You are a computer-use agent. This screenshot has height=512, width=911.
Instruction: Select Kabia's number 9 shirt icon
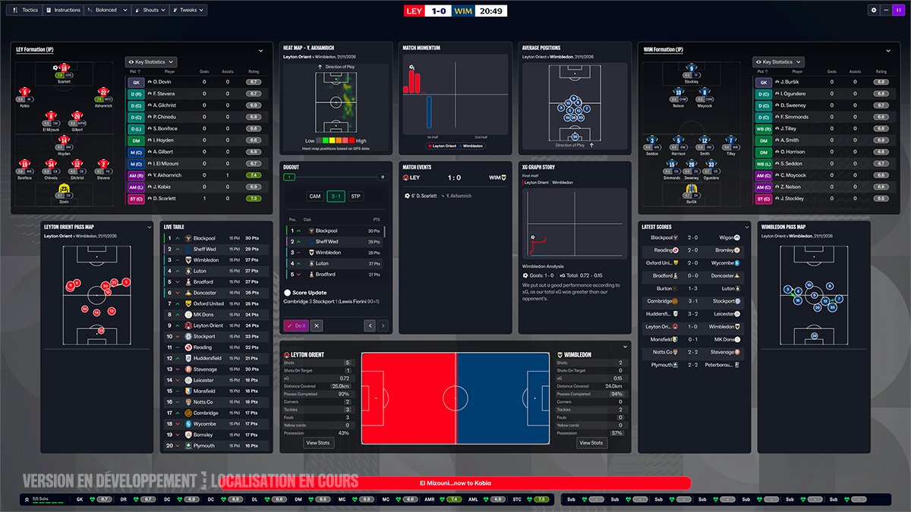[25, 93]
